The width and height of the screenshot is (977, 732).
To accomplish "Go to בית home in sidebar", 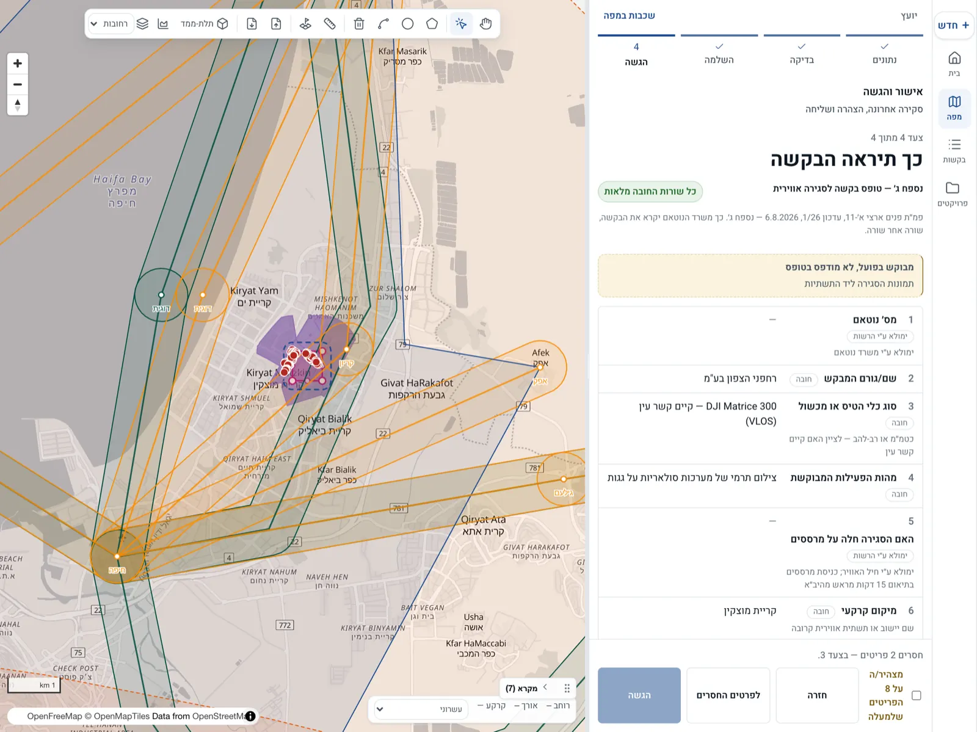I will tap(954, 64).
